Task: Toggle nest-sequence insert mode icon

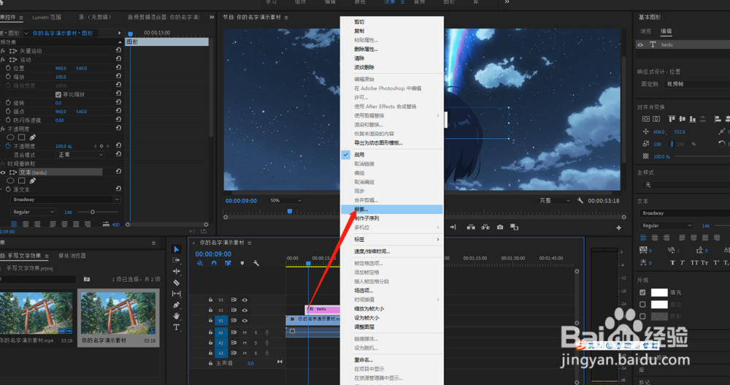Action: (200, 263)
